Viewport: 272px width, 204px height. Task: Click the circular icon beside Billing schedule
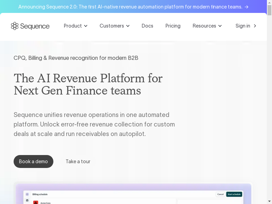(x=27, y=194)
